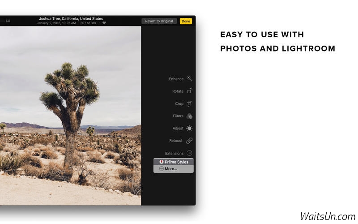The width and height of the screenshot is (358, 224).
Task: Click the Enhance label
Action: tap(176, 79)
